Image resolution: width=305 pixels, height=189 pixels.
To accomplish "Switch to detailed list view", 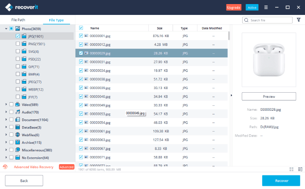I will point(300,169).
